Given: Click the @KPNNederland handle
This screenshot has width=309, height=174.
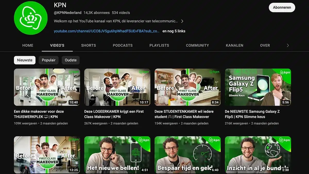Looking at the screenshot, I should click(x=68, y=13).
